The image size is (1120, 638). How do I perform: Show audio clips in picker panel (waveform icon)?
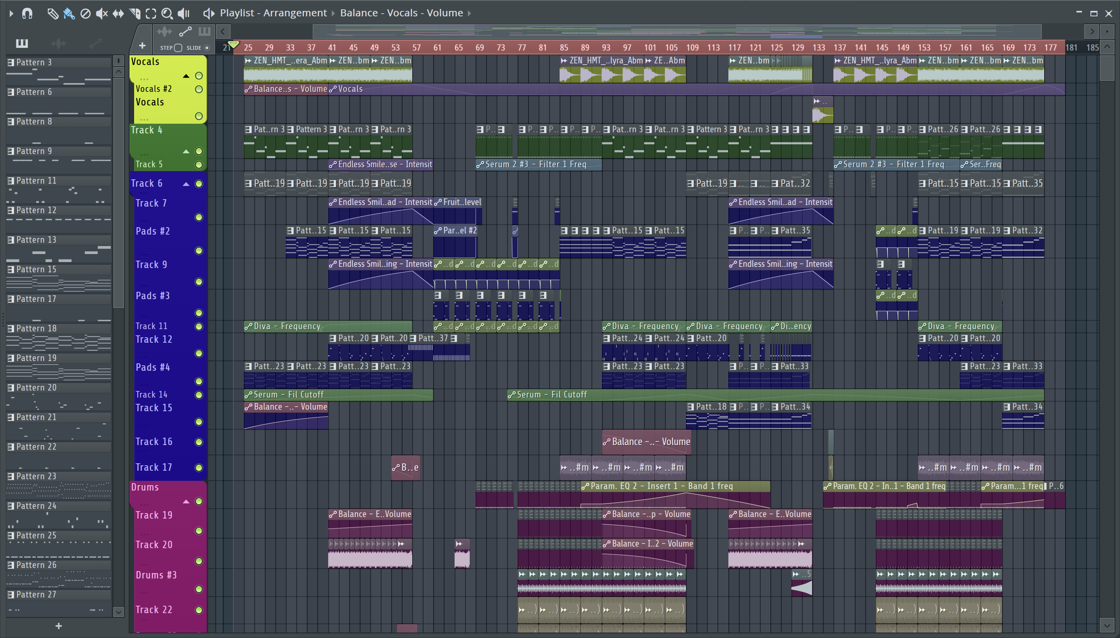[x=58, y=43]
